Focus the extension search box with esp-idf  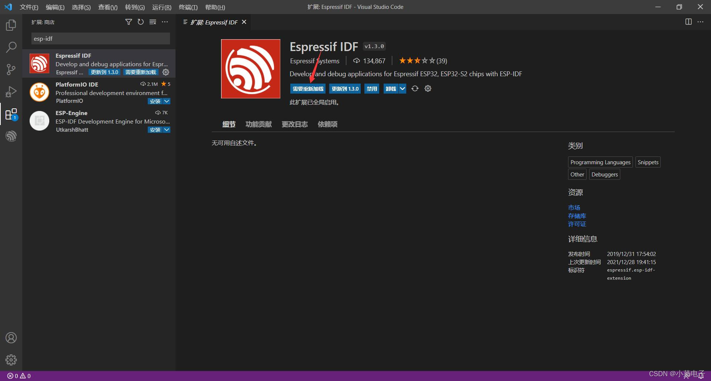click(x=101, y=38)
